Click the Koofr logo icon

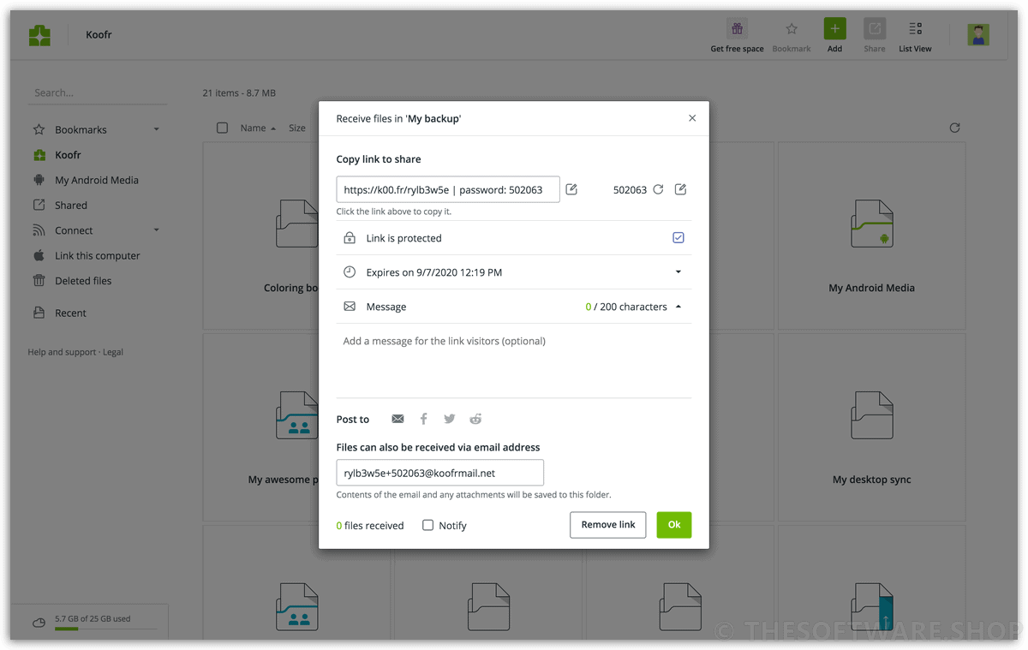(x=39, y=35)
